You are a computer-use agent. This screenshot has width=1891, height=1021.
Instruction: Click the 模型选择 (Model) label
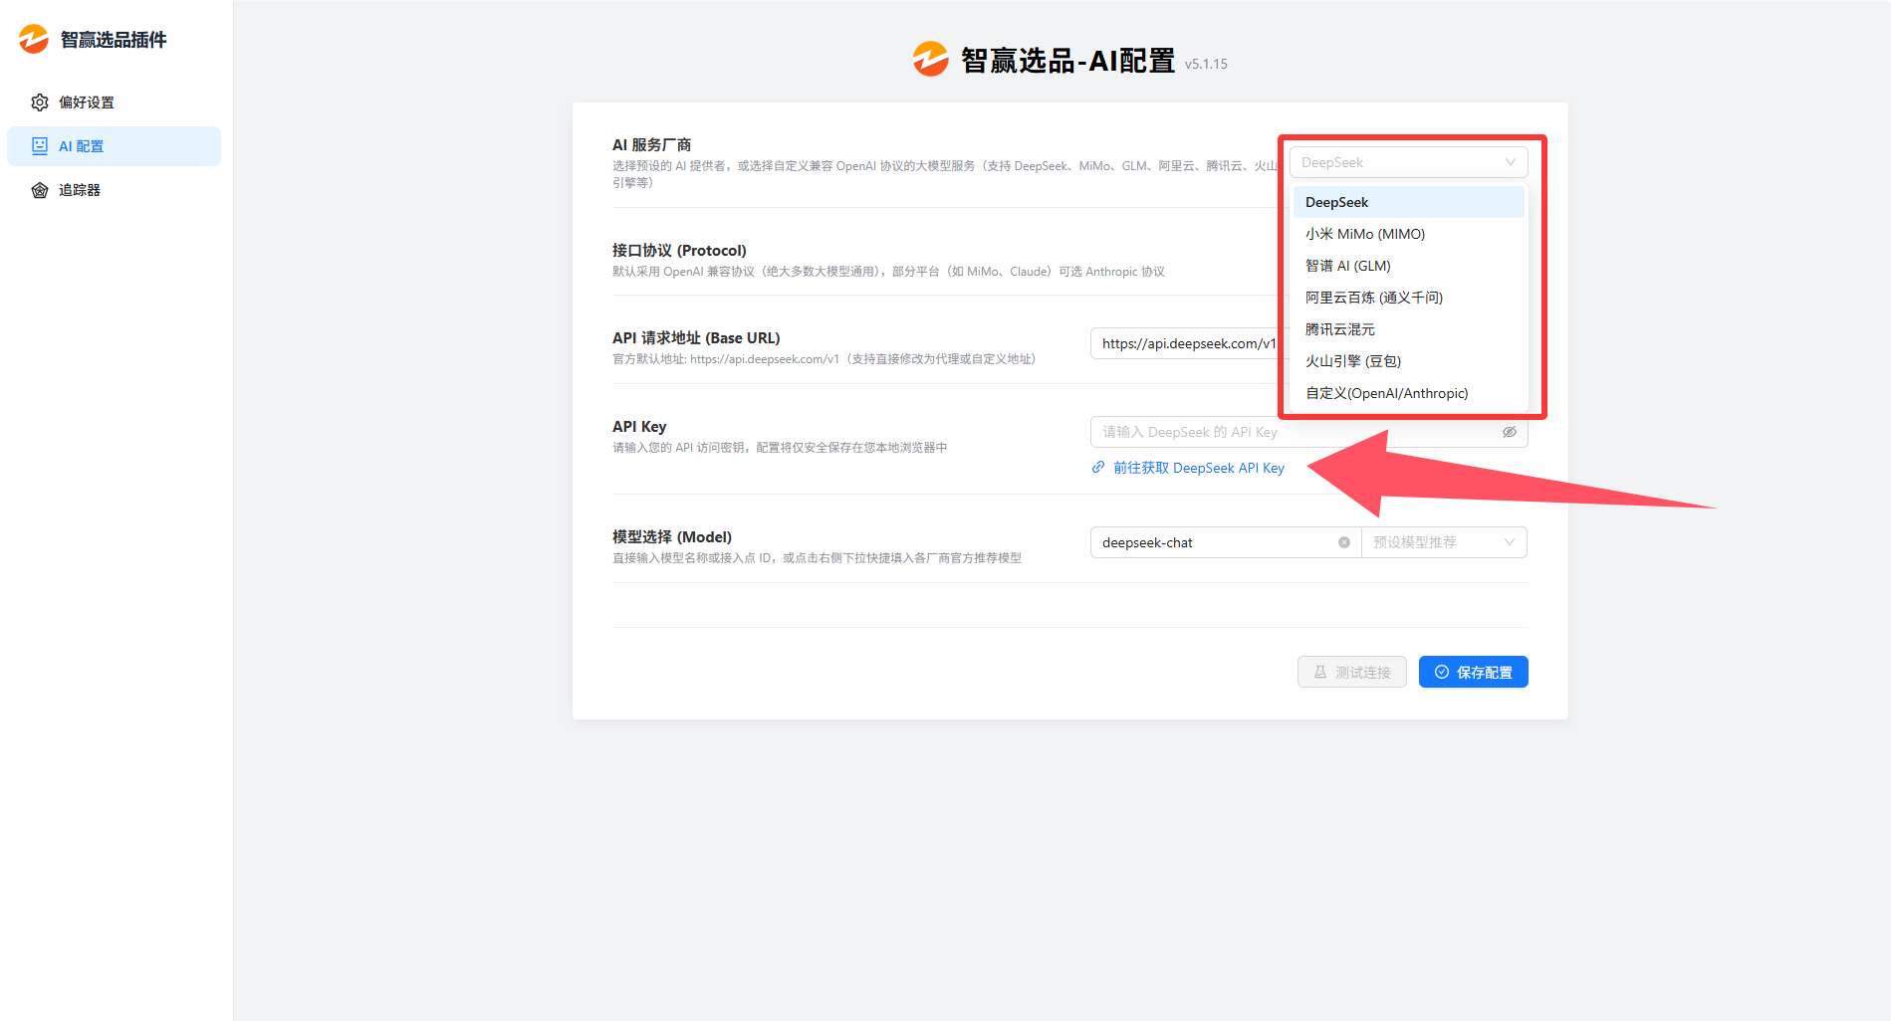click(x=672, y=537)
